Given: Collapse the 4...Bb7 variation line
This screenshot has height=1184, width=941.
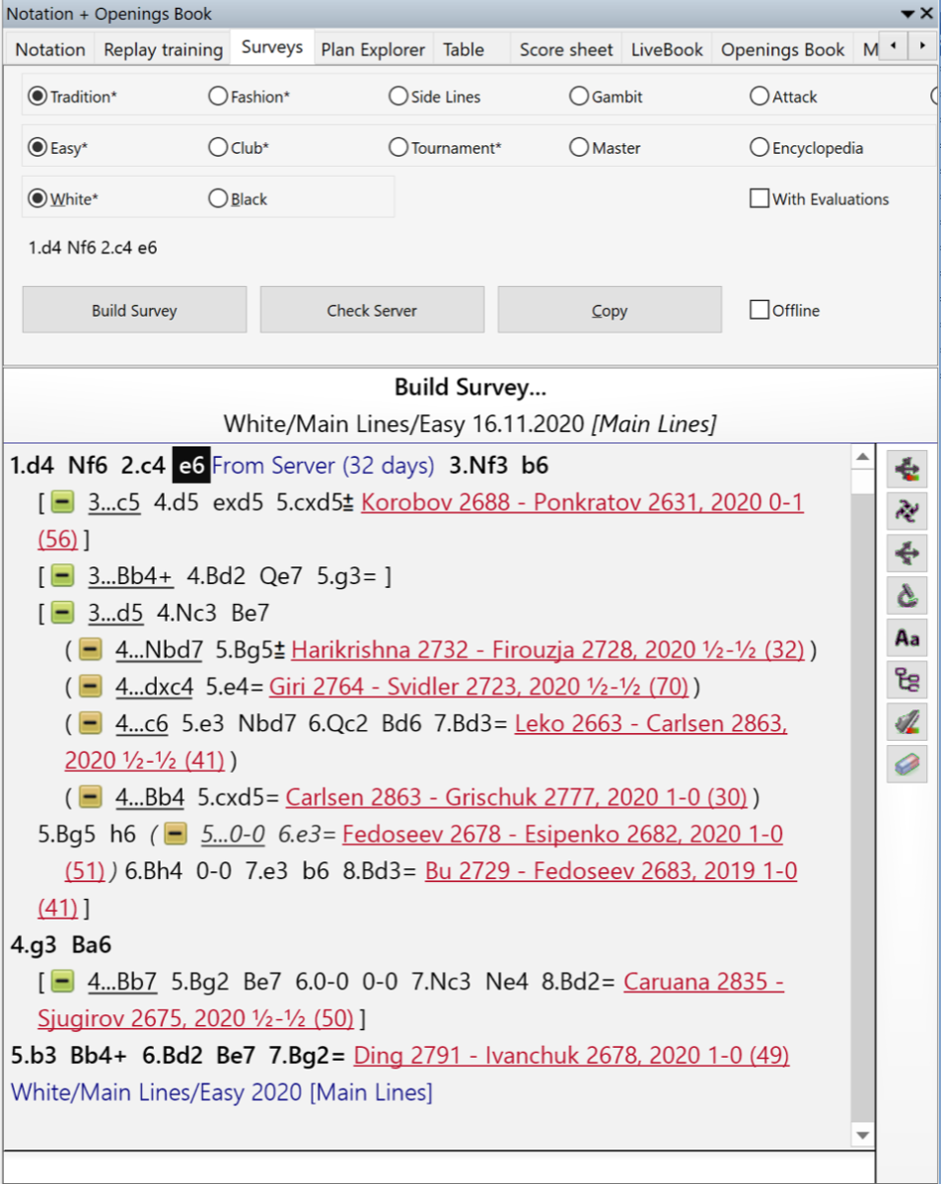Looking at the screenshot, I should pos(61,982).
